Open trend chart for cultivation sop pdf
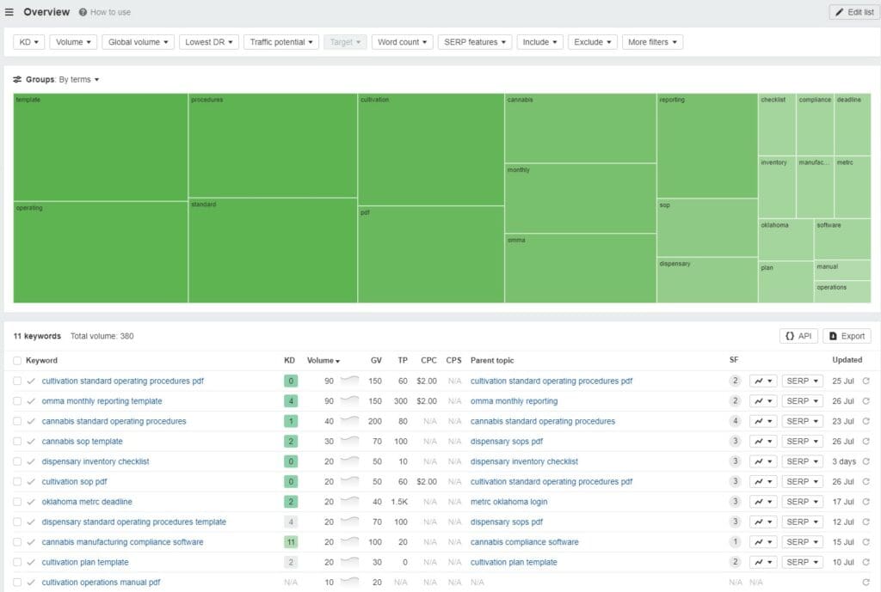Image resolution: width=881 pixels, height=592 pixels. (x=763, y=481)
